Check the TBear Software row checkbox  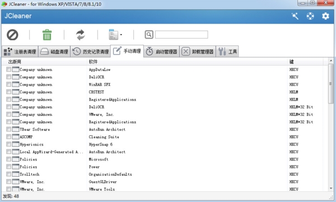click(8, 129)
